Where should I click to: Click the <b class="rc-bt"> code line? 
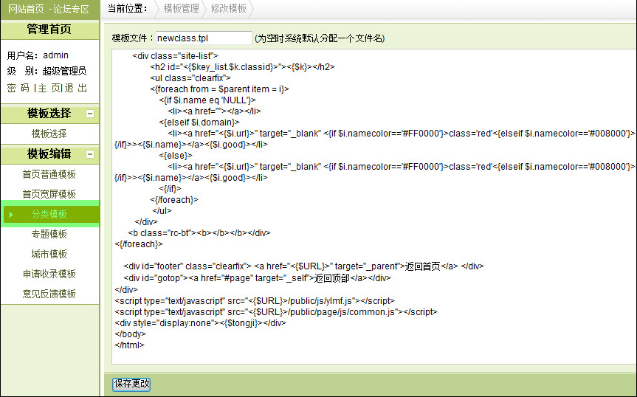click(x=199, y=233)
